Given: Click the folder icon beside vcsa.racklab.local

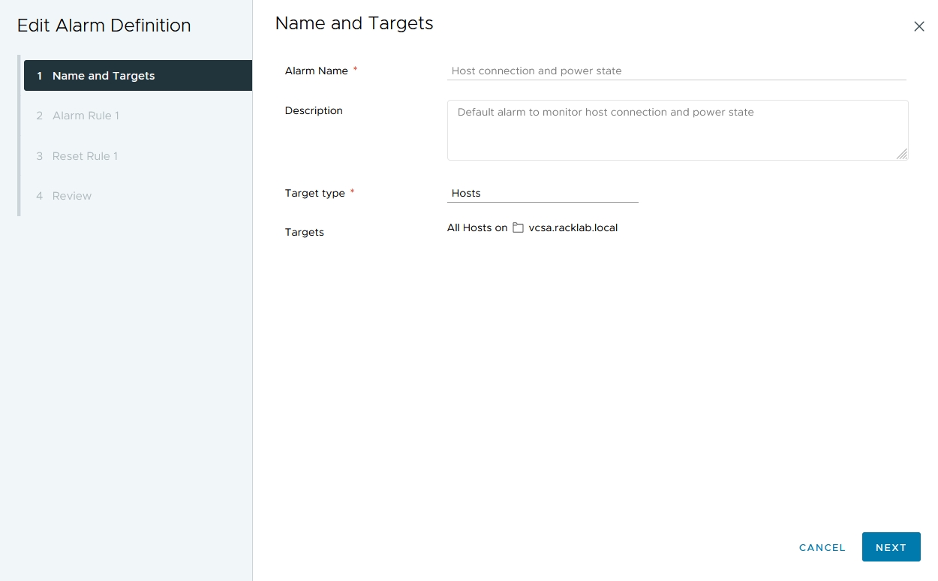Looking at the screenshot, I should pyautogui.click(x=518, y=227).
